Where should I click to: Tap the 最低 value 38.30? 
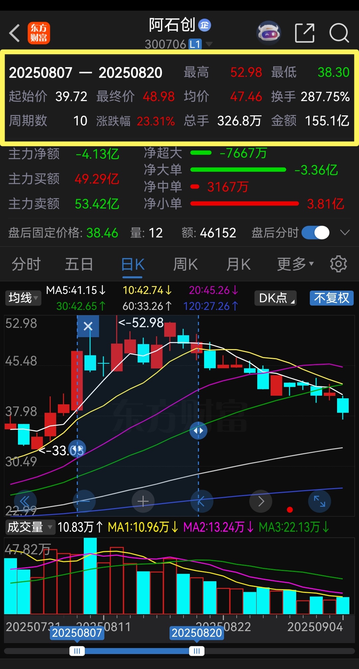(x=334, y=72)
